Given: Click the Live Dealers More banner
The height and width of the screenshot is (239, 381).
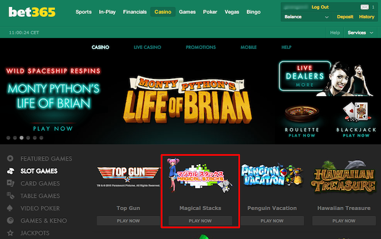Looking at the screenshot, I should coord(305,76).
